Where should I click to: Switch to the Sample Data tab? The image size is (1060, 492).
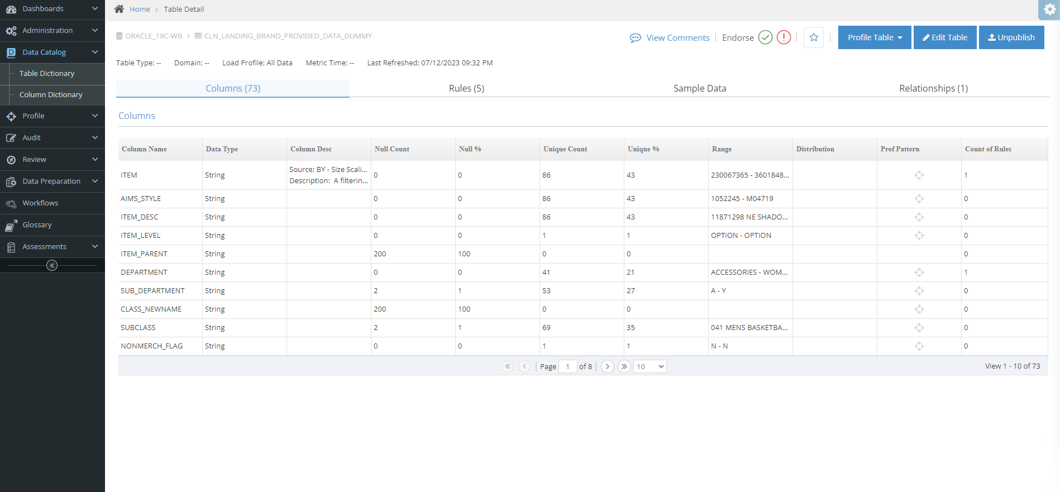[x=700, y=88]
